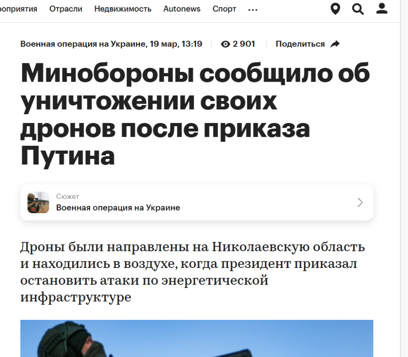
Task: Click the vertical scrollbar on the right edge
Action: coord(404,178)
